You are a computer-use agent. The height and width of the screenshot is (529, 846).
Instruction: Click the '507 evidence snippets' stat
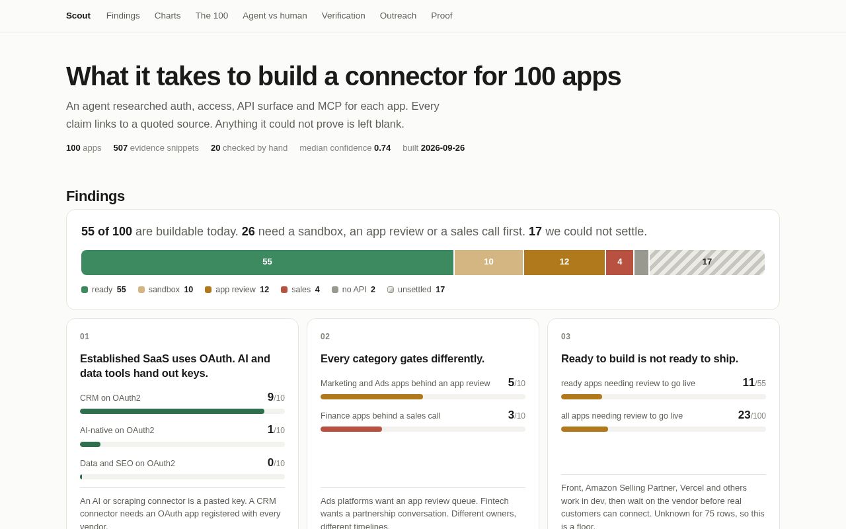pos(156,148)
